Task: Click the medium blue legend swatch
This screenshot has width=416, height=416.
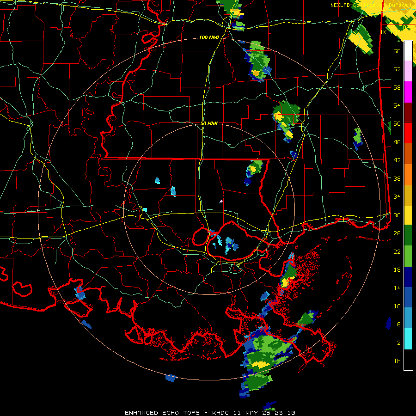Action: (x=408, y=297)
